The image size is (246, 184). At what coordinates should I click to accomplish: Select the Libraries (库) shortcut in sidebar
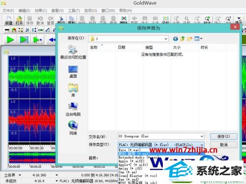coord(73,90)
